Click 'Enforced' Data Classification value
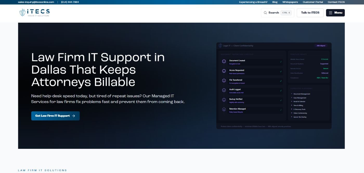This screenshot has width=364, height=173. (x=325, y=73)
